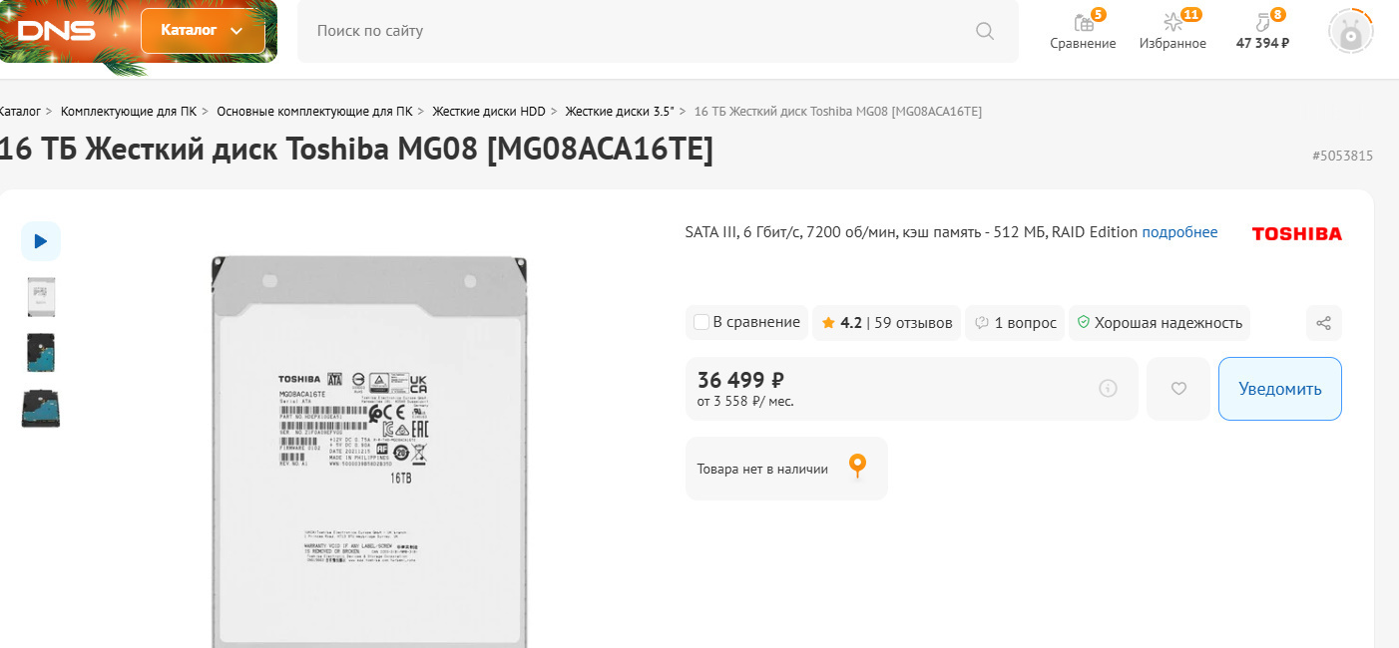Image resolution: width=1399 pixels, height=648 pixels.
Task: Open the cart showing 47 394 ₽
Action: point(1262,32)
